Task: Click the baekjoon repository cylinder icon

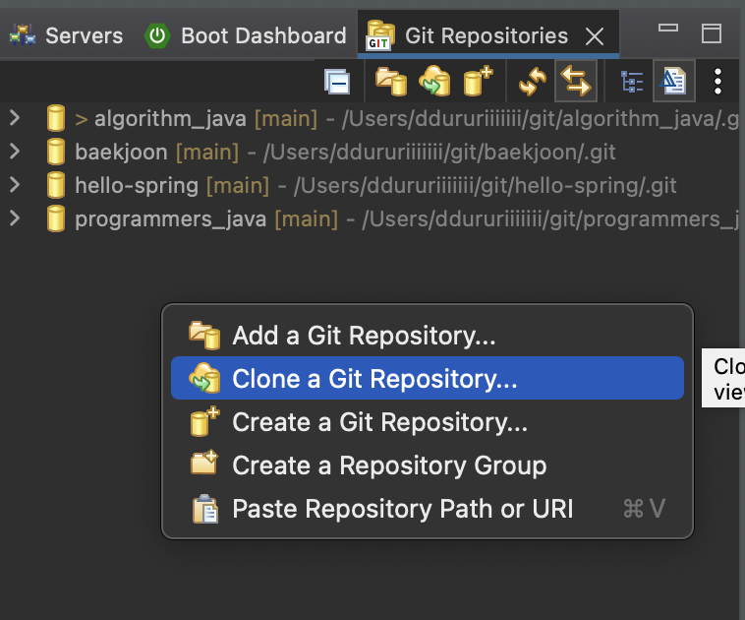Action: click(56, 152)
